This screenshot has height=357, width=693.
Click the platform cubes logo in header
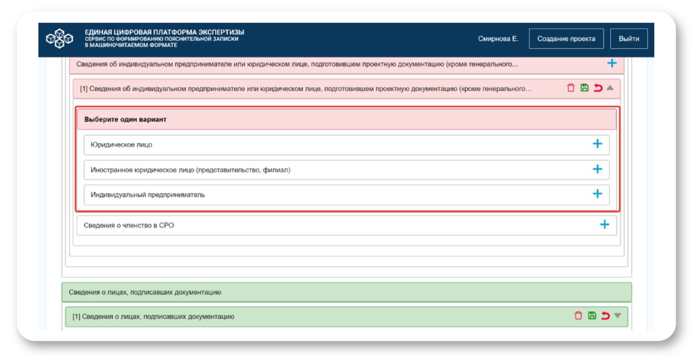pyautogui.click(x=59, y=39)
